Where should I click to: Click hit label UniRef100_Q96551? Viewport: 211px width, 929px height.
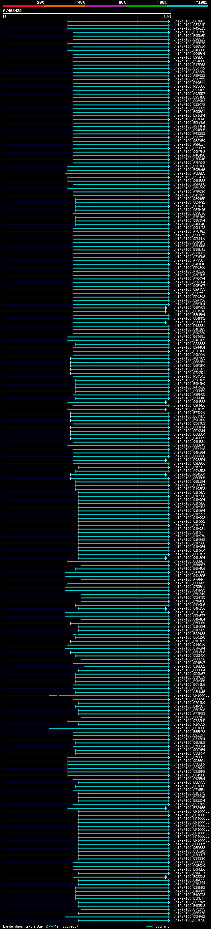coord(189,79)
